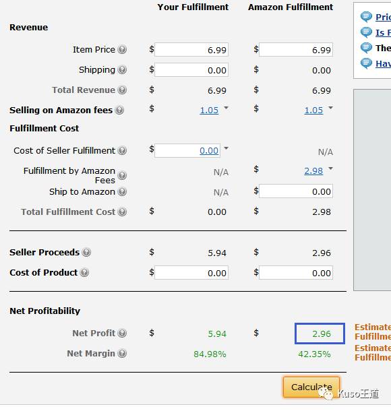
Task: Open the 2.98 Fulfillment by Amazon fee link
Action: [x=313, y=171]
